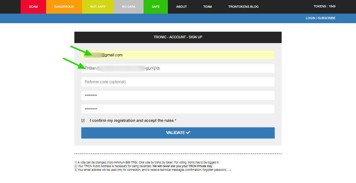Viewport: 356px width, 183px height.
Task: Open the DANGEROUS category tab
Action: (64, 7)
